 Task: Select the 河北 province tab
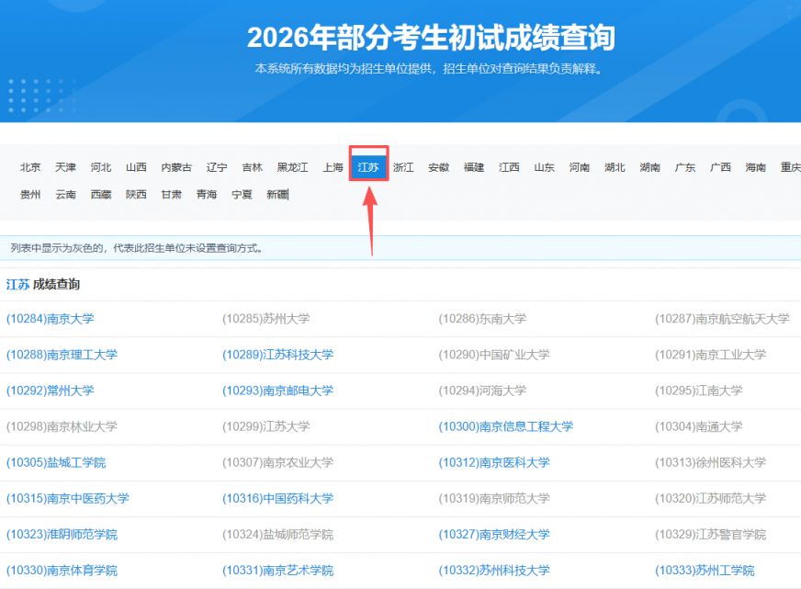point(101,167)
